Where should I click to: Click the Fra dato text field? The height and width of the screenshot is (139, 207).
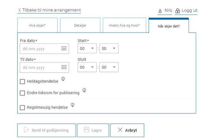pos(39,49)
